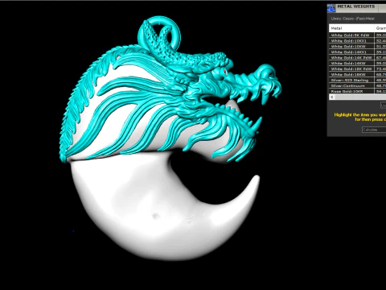This screenshot has width=386, height=290.
Task: Click the Metal Weights panel icon
Action: click(331, 8)
